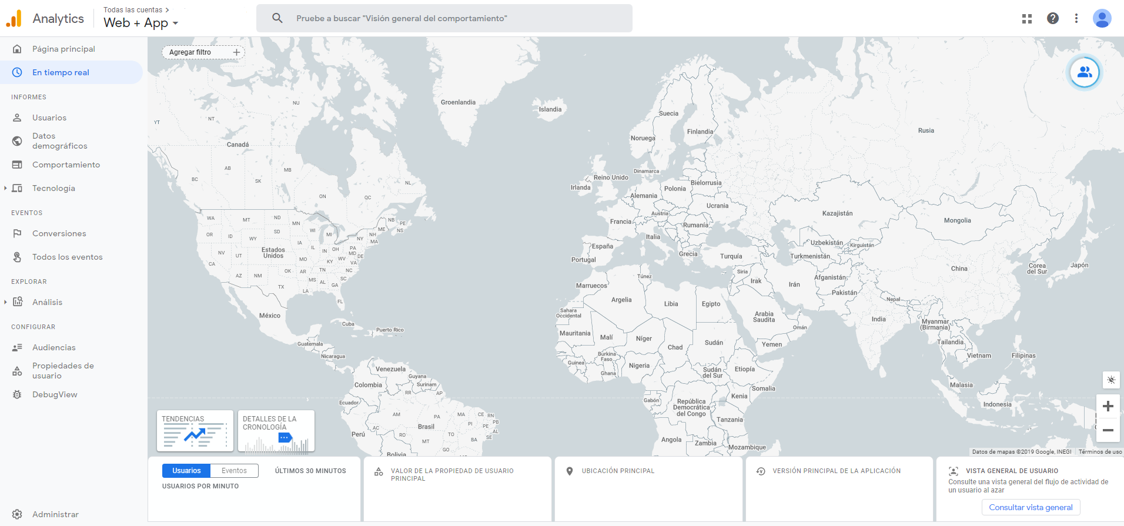This screenshot has width=1124, height=526.
Task: Click the users comparison bubble on map
Action: (1084, 72)
